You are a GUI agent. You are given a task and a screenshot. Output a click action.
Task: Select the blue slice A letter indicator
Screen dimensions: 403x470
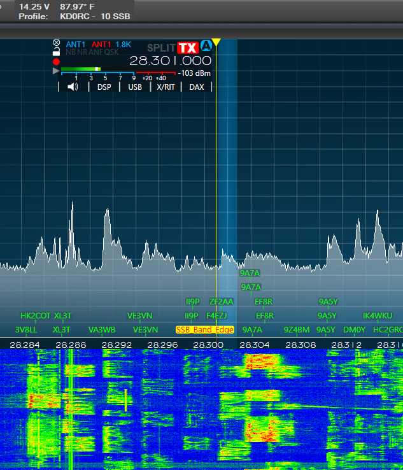206,46
